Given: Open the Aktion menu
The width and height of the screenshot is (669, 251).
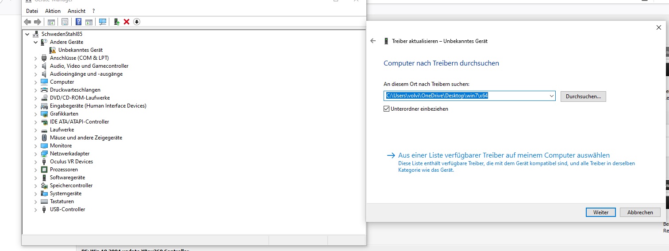Looking at the screenshot, I should coord(53,11).
